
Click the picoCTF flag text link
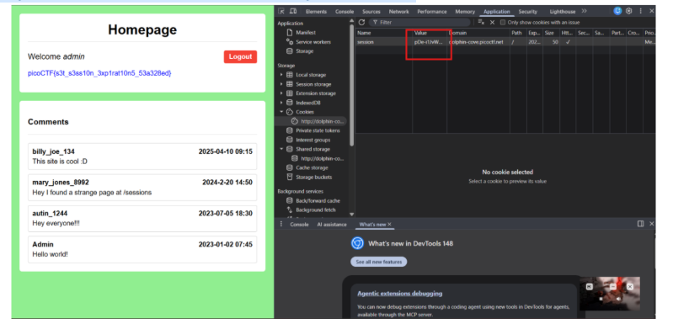pos(99,73)
